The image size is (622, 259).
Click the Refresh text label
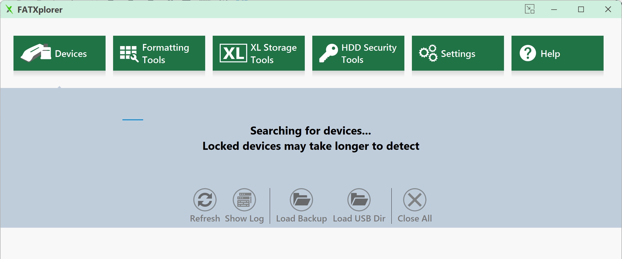pyautogui.click(x=205, y=218)
